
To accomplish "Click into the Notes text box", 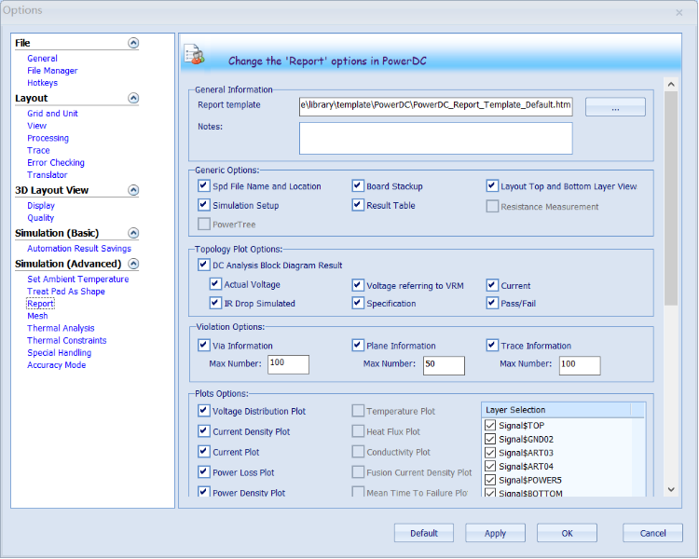I will pos(435,139).
